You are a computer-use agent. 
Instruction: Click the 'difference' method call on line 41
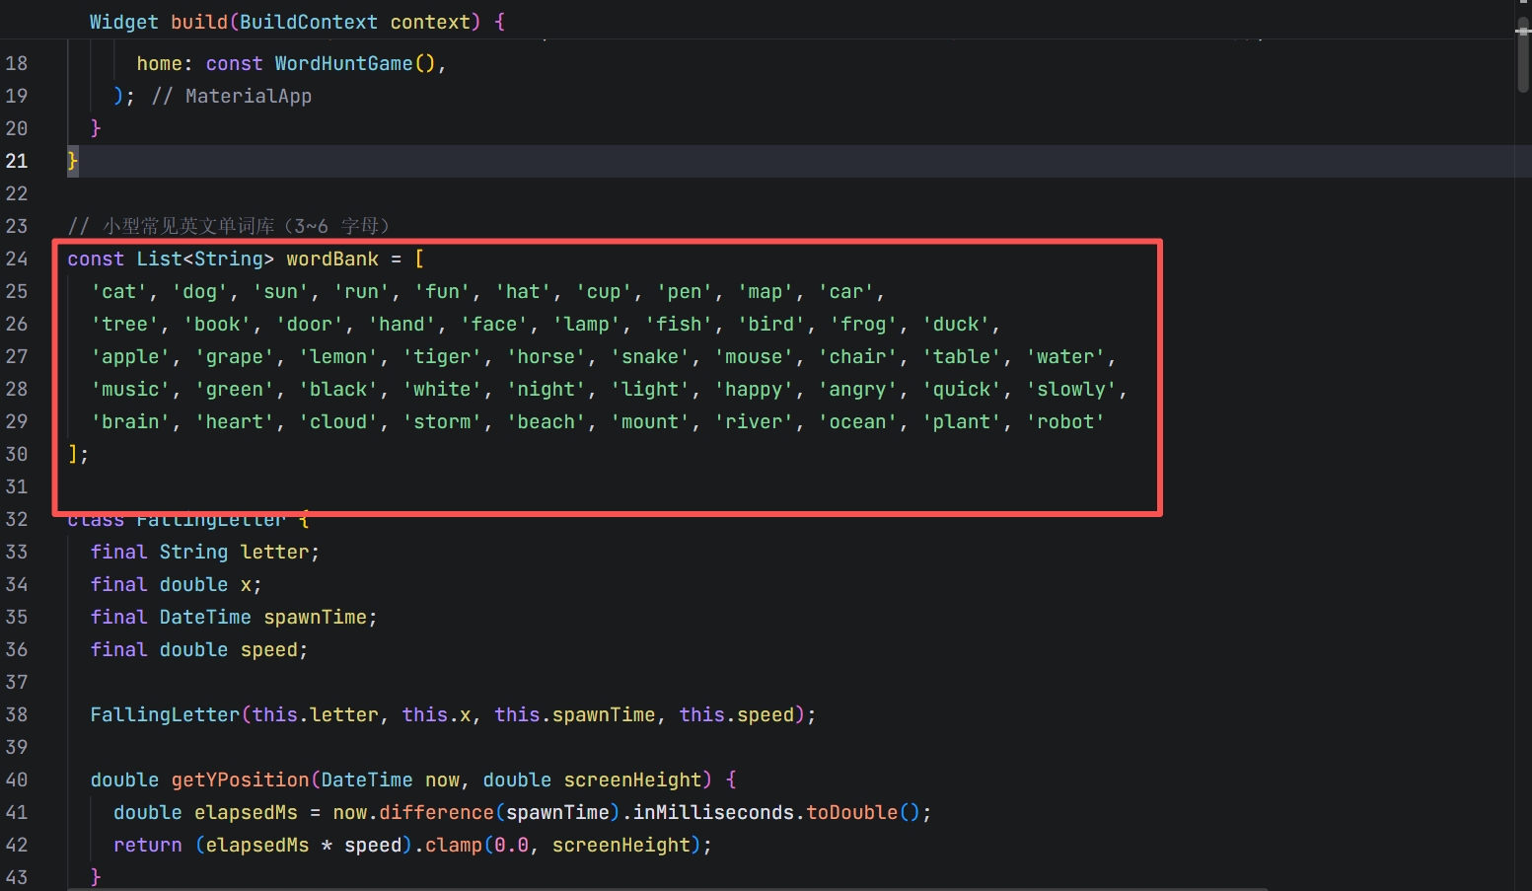pyautogui.click(x=436, y=812)
